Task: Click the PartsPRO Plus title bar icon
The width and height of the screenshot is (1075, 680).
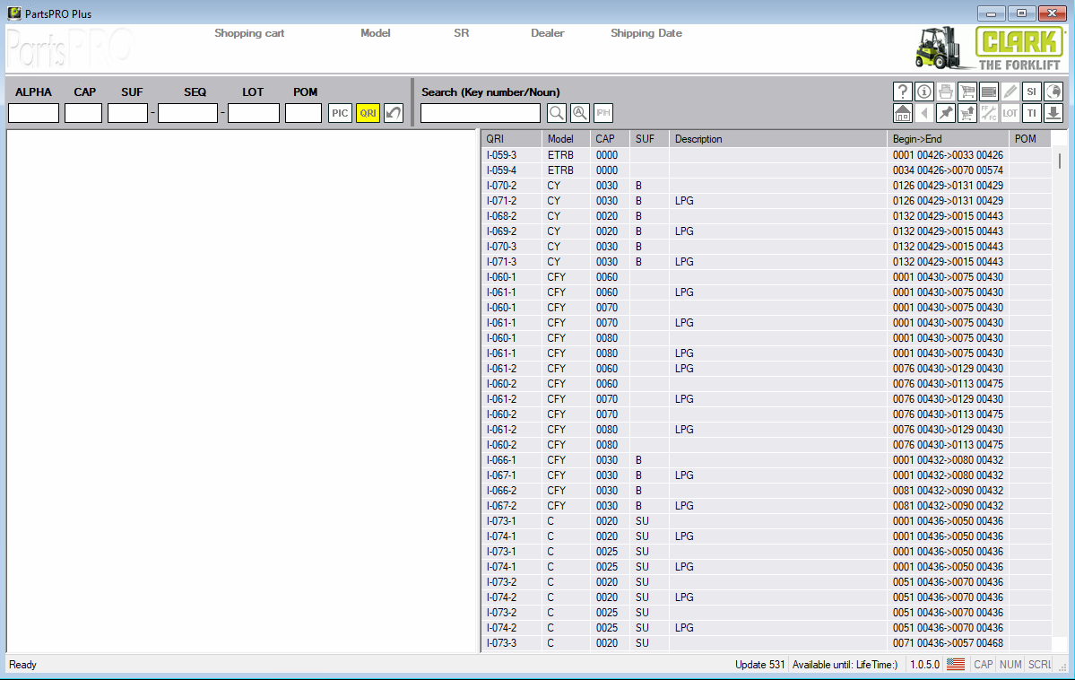Action: click(14, 13)
